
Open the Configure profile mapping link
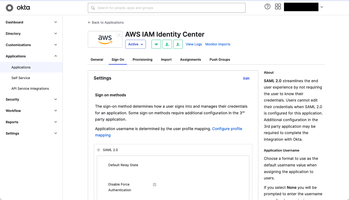pos(227,129)
